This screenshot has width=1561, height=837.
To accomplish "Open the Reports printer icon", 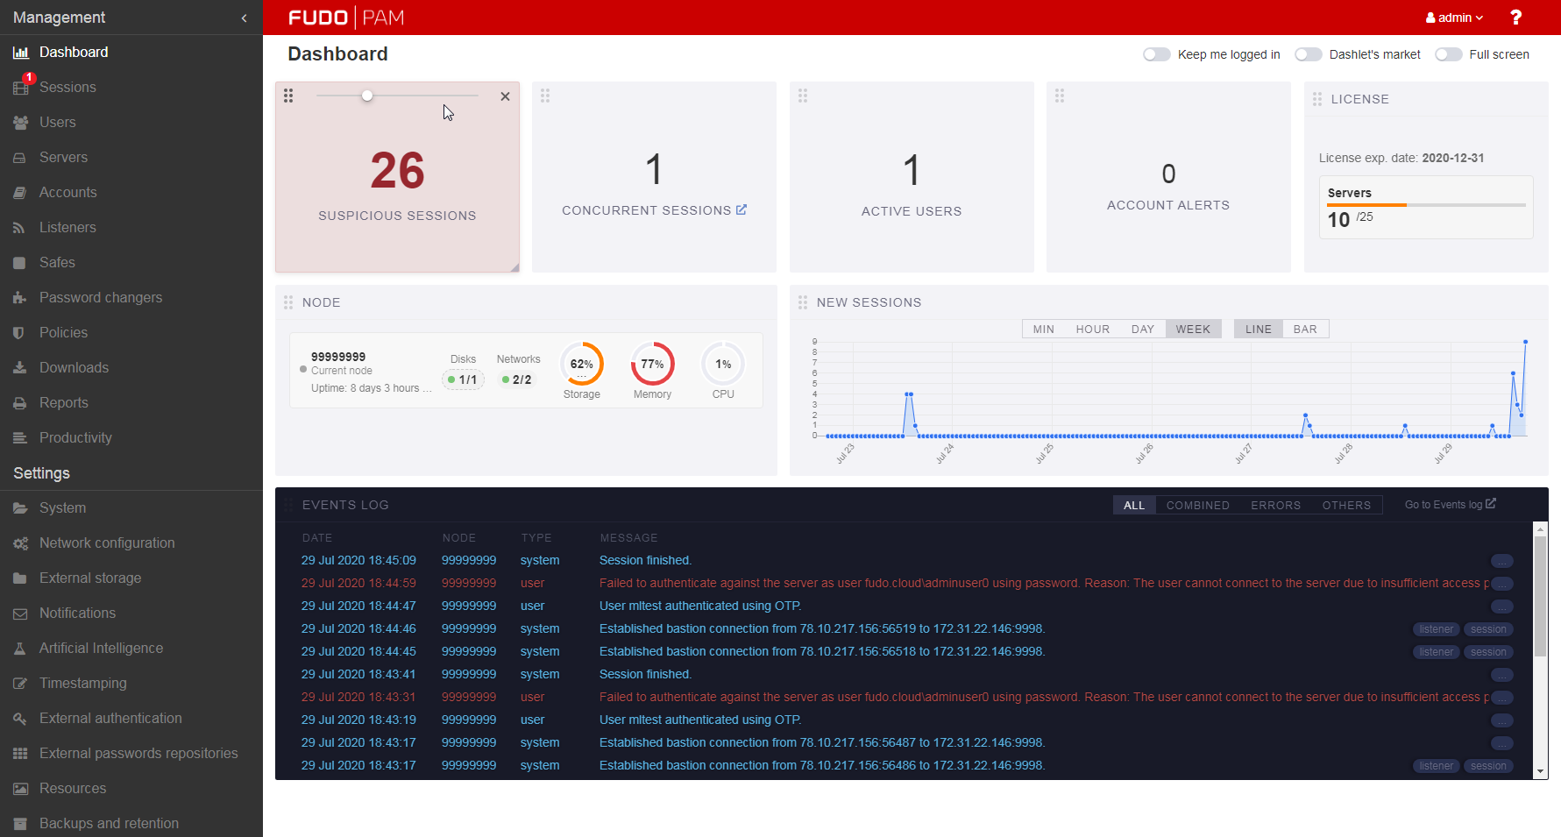I will 20,403.
